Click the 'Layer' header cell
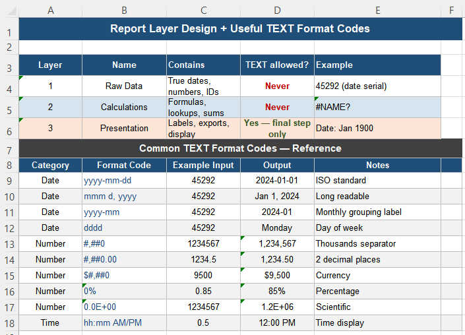 click(50, 65)
